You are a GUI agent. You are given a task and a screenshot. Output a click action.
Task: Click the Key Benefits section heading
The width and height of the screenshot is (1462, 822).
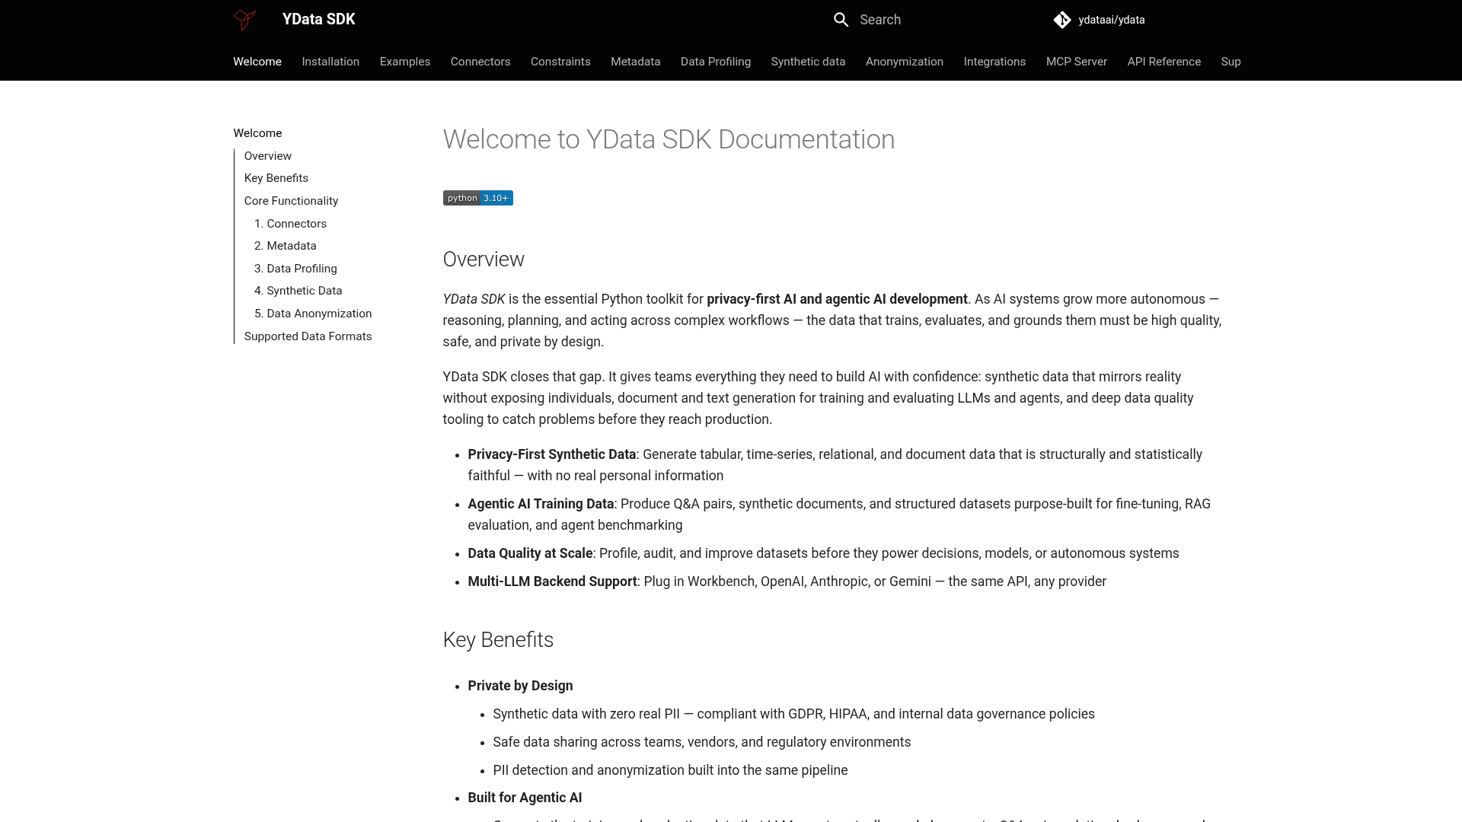[498, 640]
